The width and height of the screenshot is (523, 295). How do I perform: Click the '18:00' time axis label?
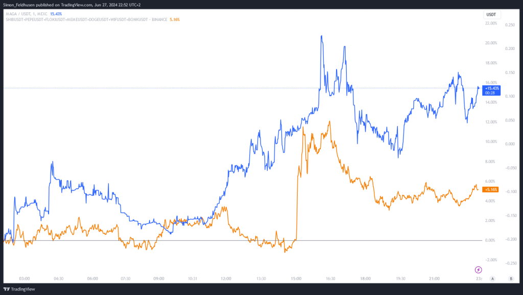click(x=365, y=279)
